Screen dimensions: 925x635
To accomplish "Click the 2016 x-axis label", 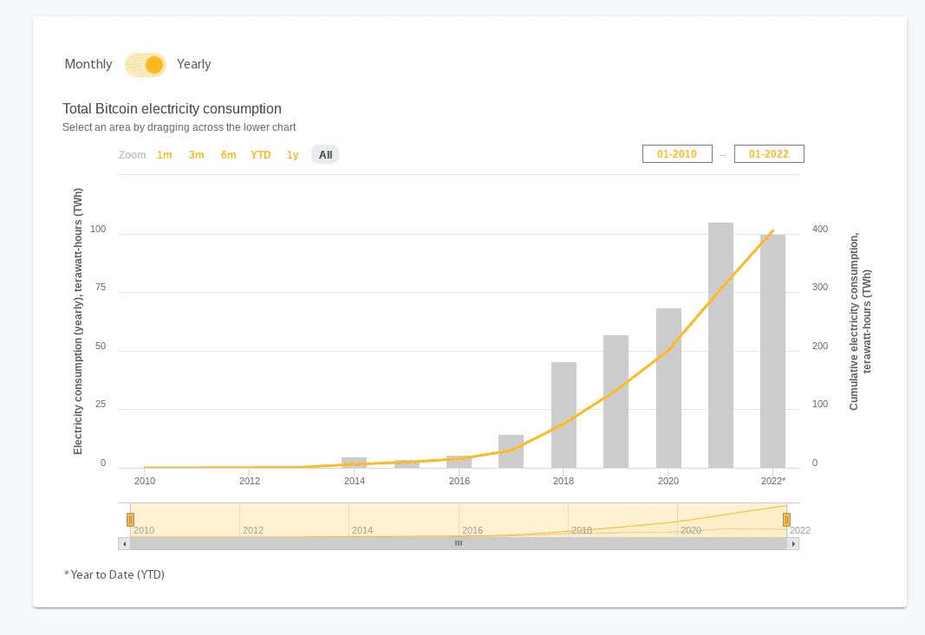I will (x=459, y=481).
